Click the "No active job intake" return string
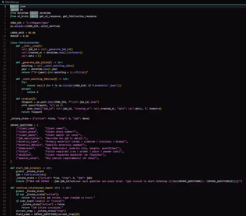This screenshot has height=216, width=246. tap(63, 198)
